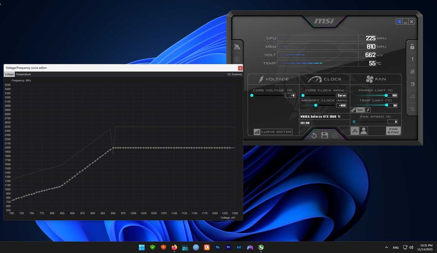Click the driver version 581.80 text
This screenshot has width=437, height=253.
point(305,123)
